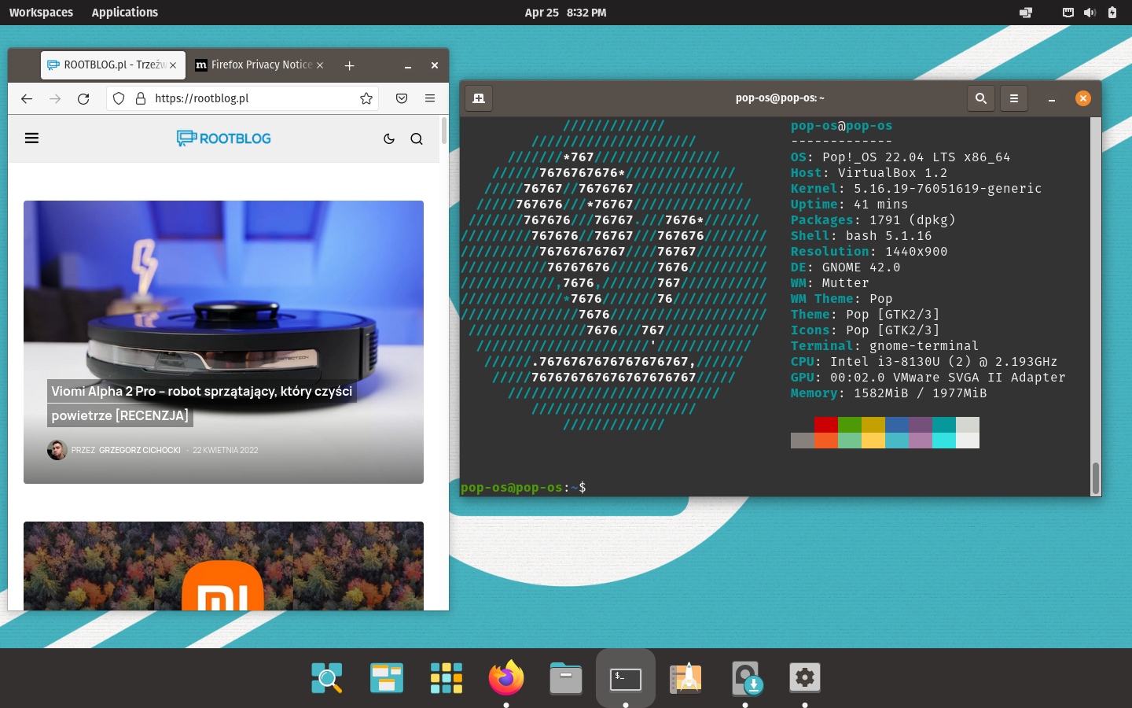Image resolution: width=1132 pixels, height=708 pixels.
Task: Open the Applications grid in the dock
Action: [x=446, y=677]
